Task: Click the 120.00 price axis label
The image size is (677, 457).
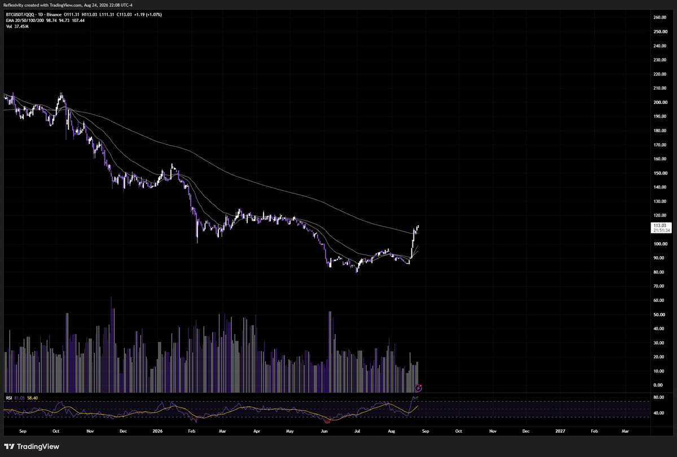Action: click(x=660, y=216)
